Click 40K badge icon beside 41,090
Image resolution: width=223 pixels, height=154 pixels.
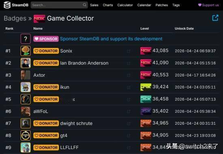(x=146, y=63)
